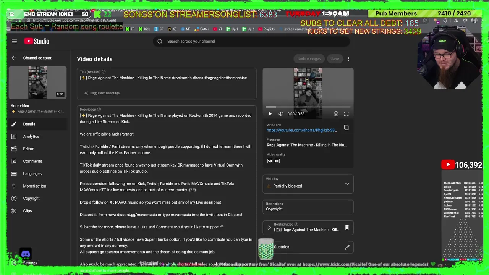Click the magnifier icon in the search bar

tap(160, 41)
